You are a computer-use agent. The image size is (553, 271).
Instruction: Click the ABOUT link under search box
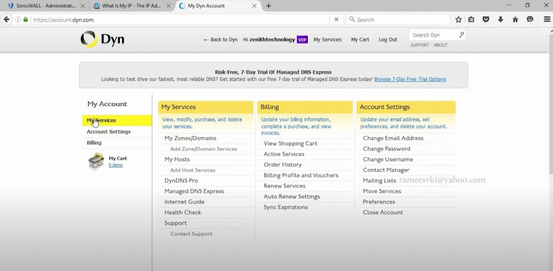point(441,45)
